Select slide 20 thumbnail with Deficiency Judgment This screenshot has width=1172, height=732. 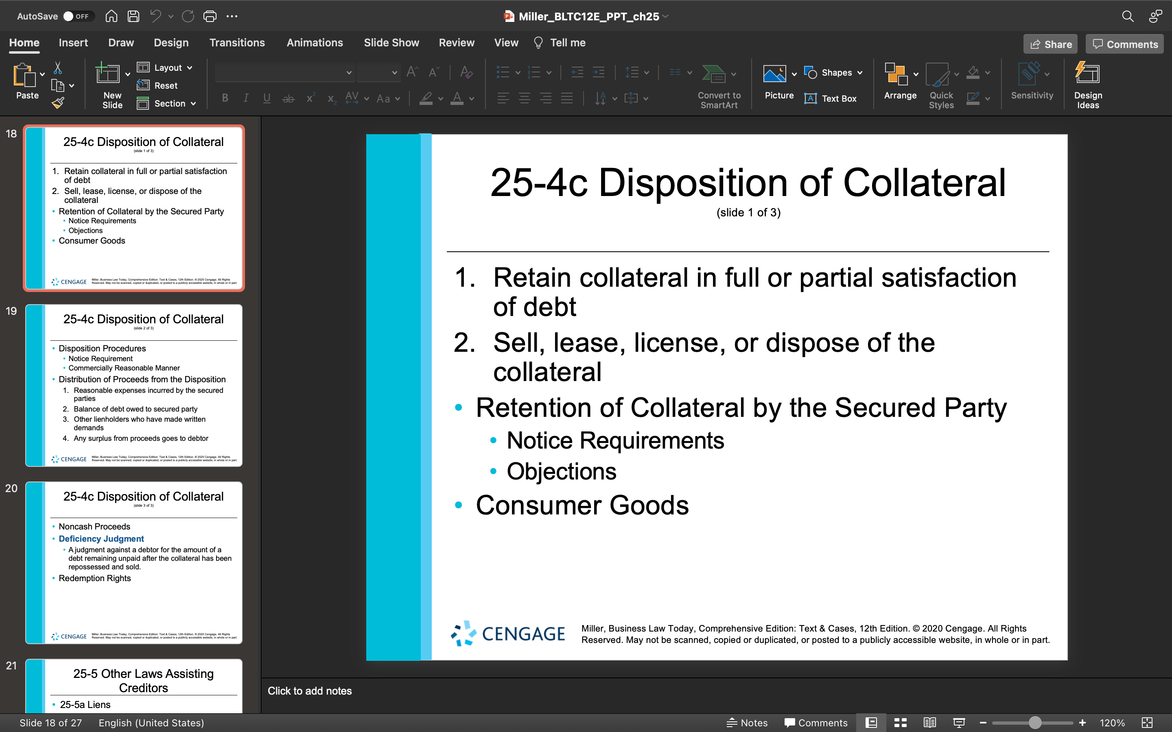(x=133, y=562)
